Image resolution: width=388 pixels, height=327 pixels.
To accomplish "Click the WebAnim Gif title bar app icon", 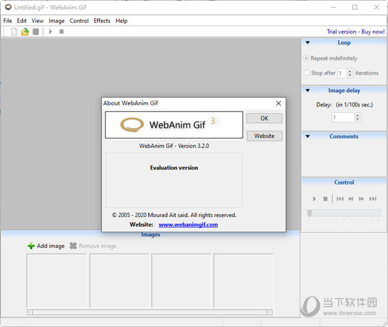I will pos(8,7).
